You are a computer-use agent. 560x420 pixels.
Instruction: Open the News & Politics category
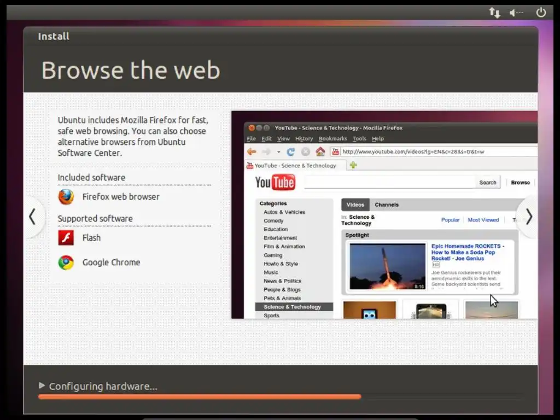[x=283, y=281]
